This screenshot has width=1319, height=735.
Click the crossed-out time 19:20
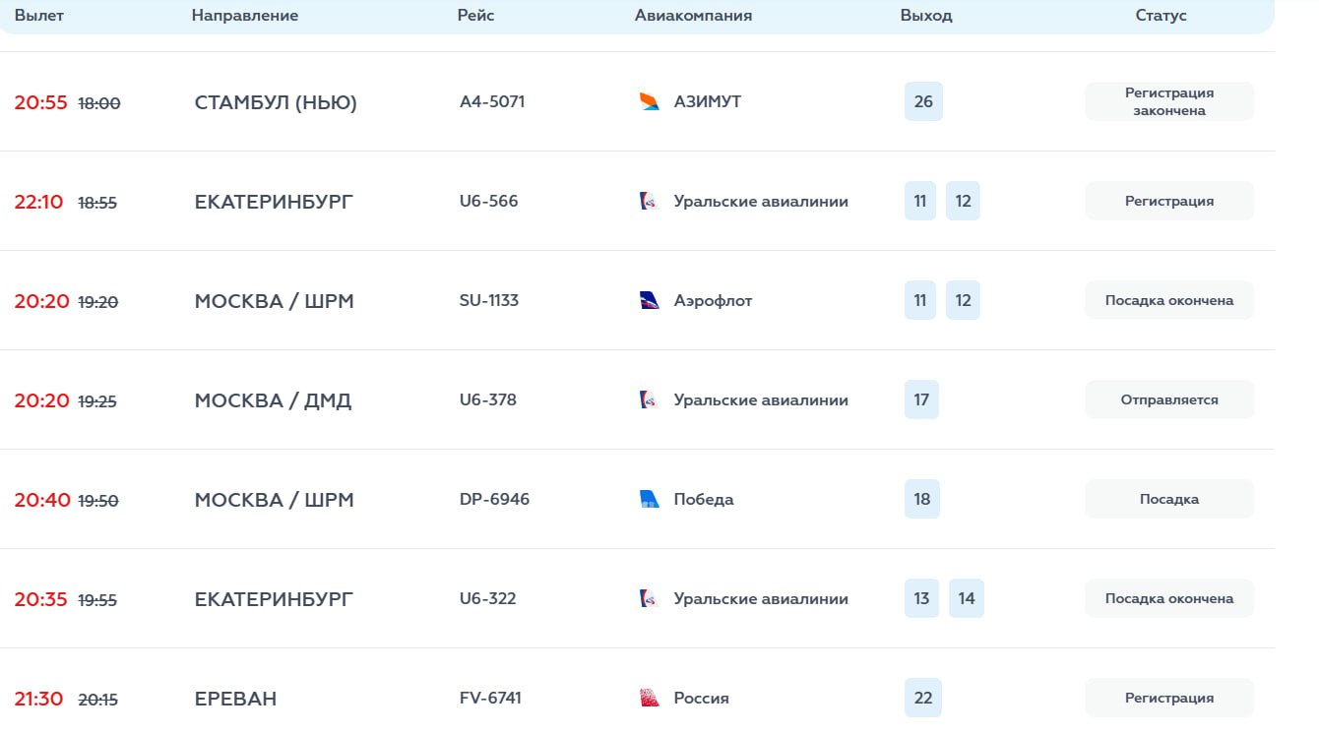[98, 302]
